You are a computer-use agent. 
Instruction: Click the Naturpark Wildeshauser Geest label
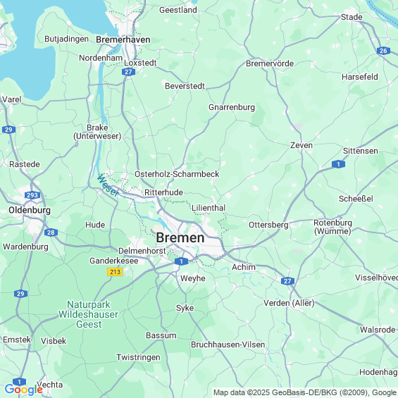pos(88,314)
